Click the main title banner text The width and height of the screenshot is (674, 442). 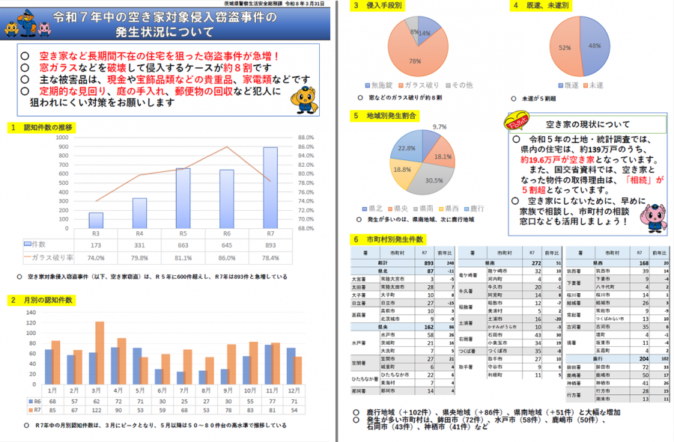pyautogui.click(x=175, y=26)
